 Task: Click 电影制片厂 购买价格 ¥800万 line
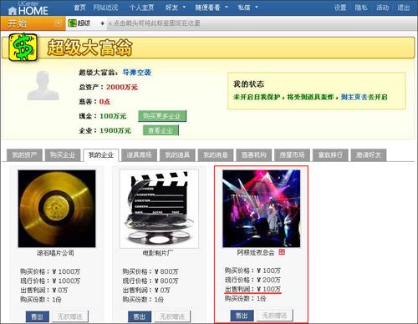(150, 271)
